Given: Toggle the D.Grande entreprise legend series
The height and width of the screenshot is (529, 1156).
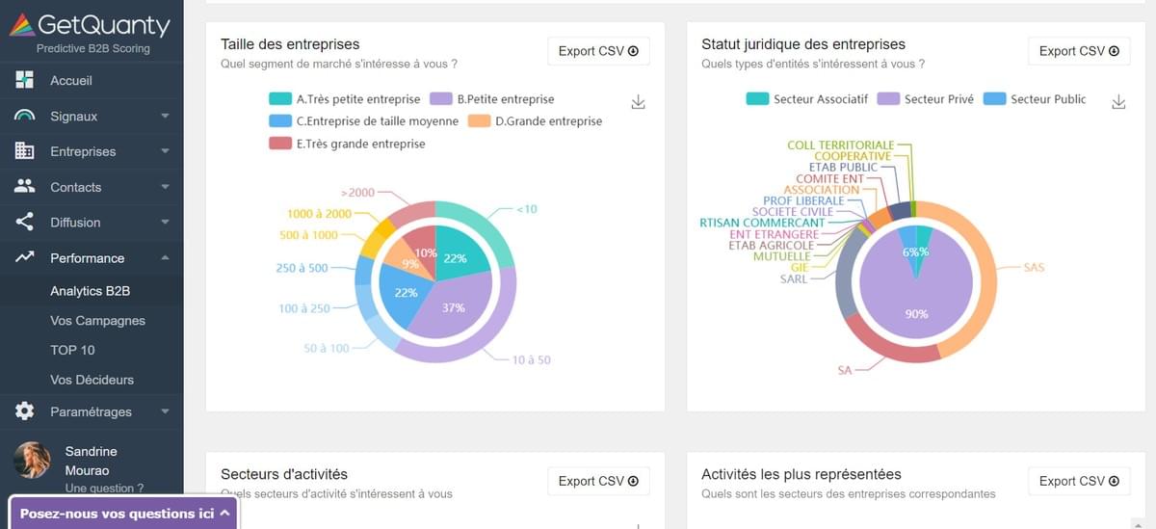Looking at the screenshot, I should coord(479,121).
